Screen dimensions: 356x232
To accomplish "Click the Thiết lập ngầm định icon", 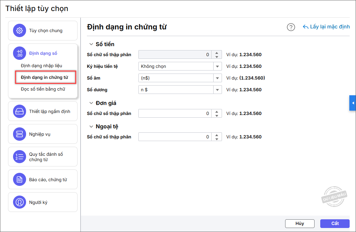I will pos(19,111).
